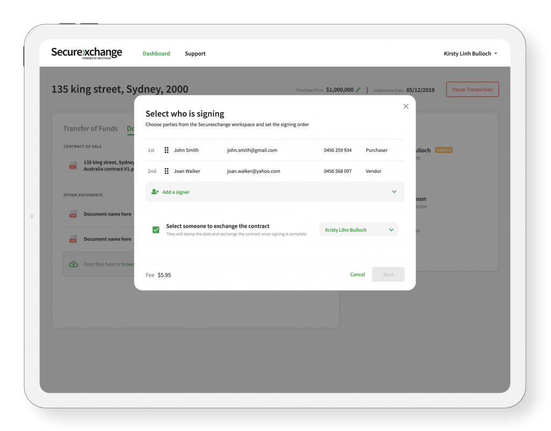This screenshot has height=431, width=551.
Task: Click the cloud upload icon
Action: (x=73, y=264)
